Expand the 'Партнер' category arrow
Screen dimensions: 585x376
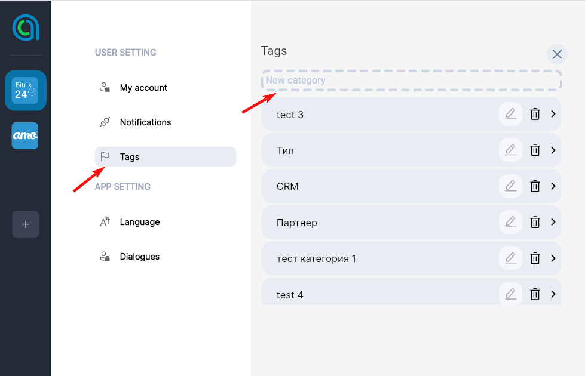[553, 222]
